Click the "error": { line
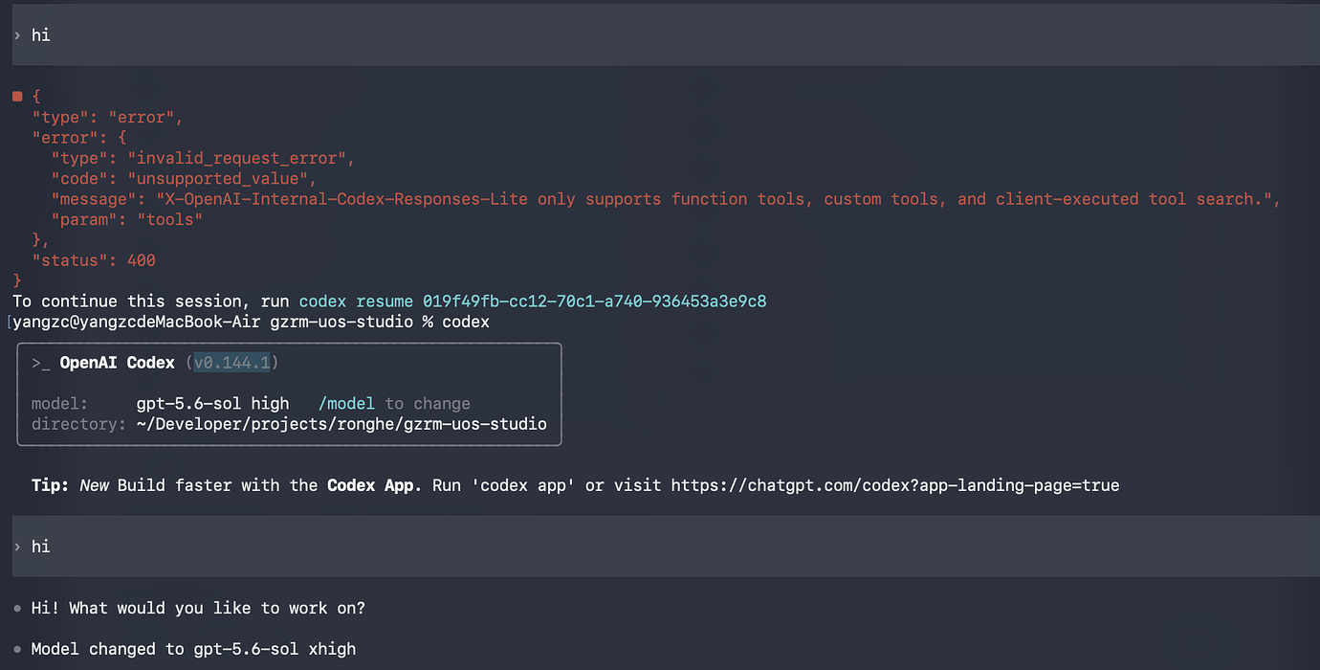This screenshot has width=1320, height=670. [x=78, y=138]
